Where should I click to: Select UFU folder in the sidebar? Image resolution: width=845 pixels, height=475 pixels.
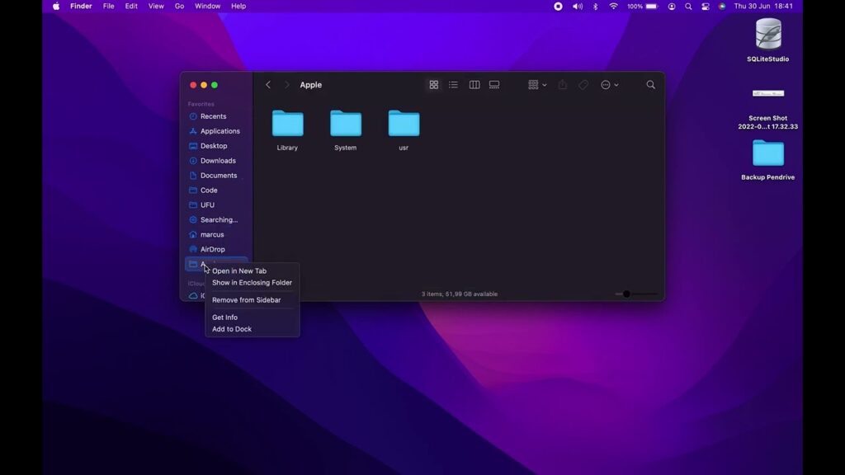207,205
